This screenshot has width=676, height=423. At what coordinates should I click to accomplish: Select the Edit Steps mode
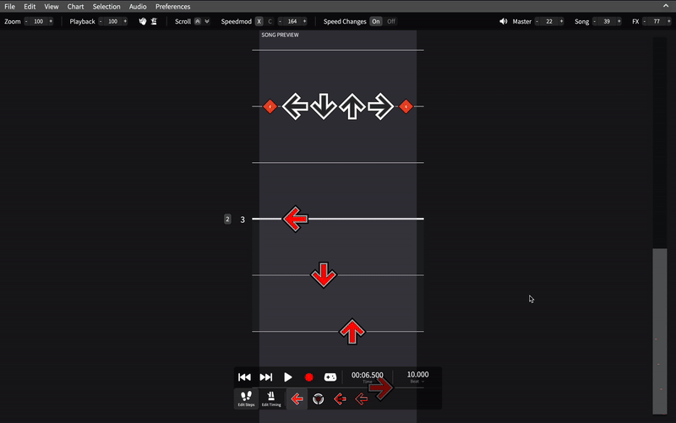[x=246, y=399]
